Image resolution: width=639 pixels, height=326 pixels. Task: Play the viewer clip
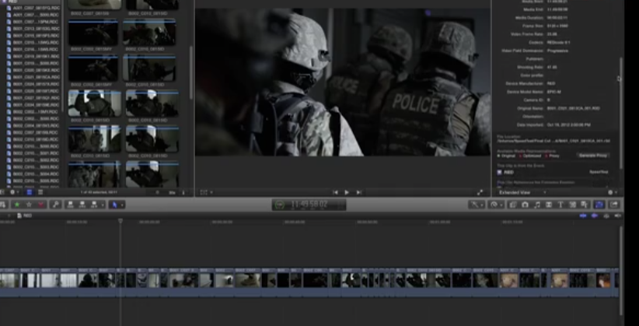pyautogui.click(x=347, y=193)
